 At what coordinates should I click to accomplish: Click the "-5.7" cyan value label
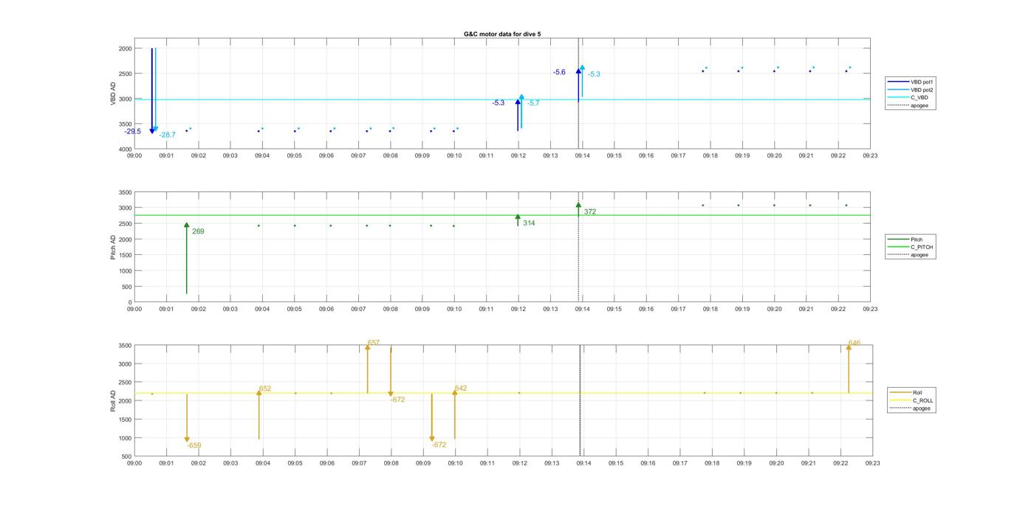pos(533,103)
